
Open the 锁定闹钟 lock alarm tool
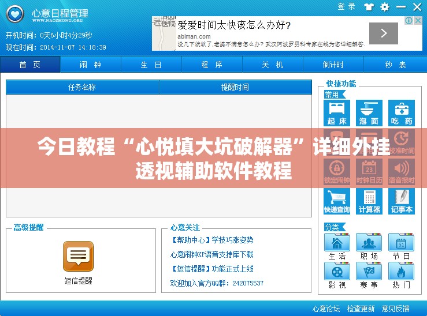coord(337,172)
